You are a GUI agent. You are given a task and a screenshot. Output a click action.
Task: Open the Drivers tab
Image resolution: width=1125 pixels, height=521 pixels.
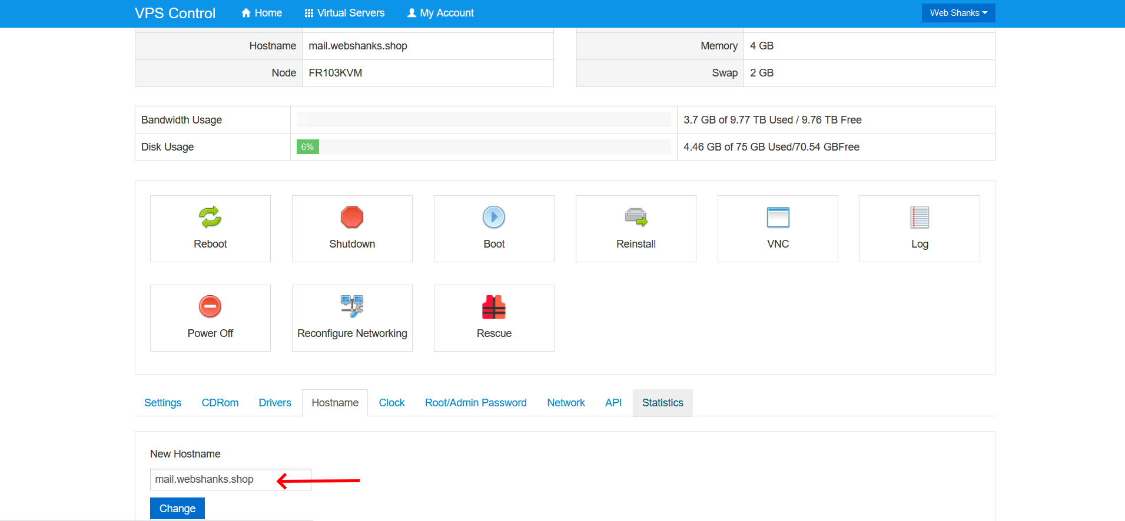(x=275, y=403)
